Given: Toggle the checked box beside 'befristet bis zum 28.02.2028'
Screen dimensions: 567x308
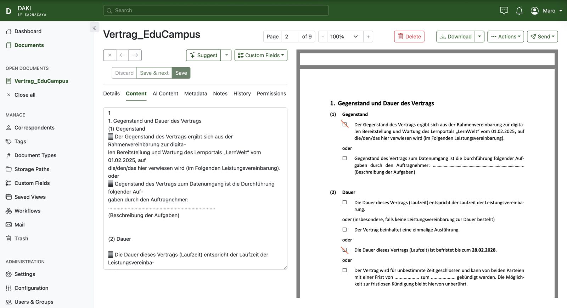Looking at the screenshot, I should pos(344,250).
